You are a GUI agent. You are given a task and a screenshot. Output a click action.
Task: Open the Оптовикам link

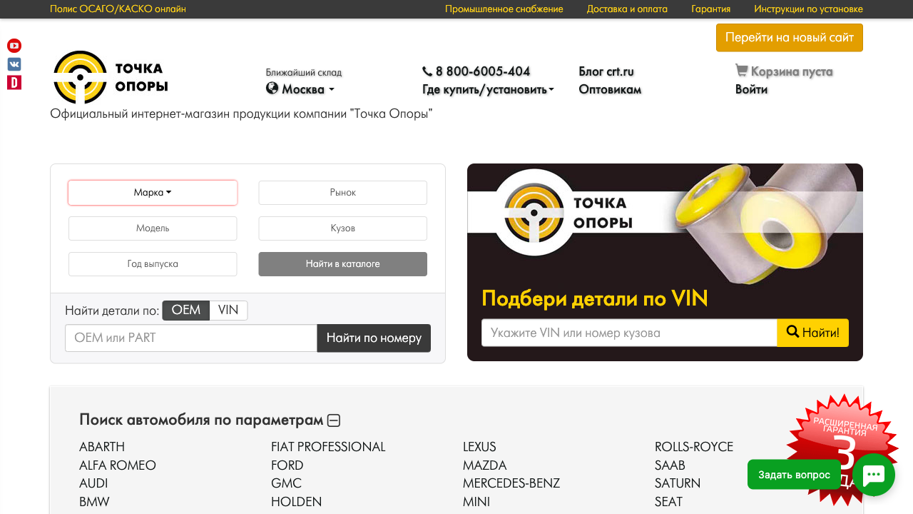tap(610, 89)
